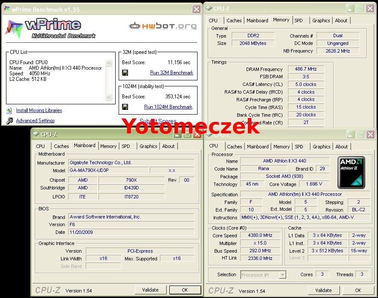Viewport: 378px width, 298px height.
Task: Click the Link Width x16 field
Action: click(103, 258)
